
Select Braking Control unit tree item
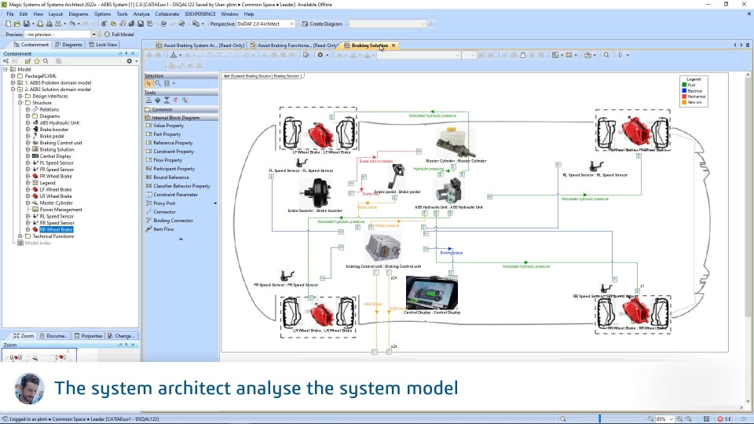pos(60,143)
